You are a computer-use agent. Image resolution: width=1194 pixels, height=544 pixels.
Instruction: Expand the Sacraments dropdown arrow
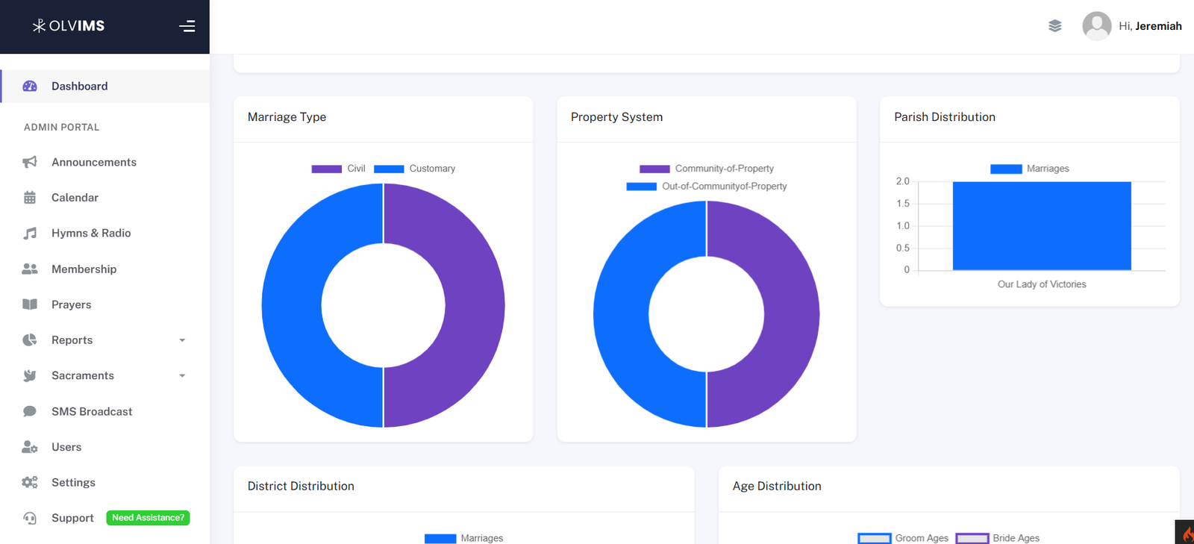[x=182, y=376]
